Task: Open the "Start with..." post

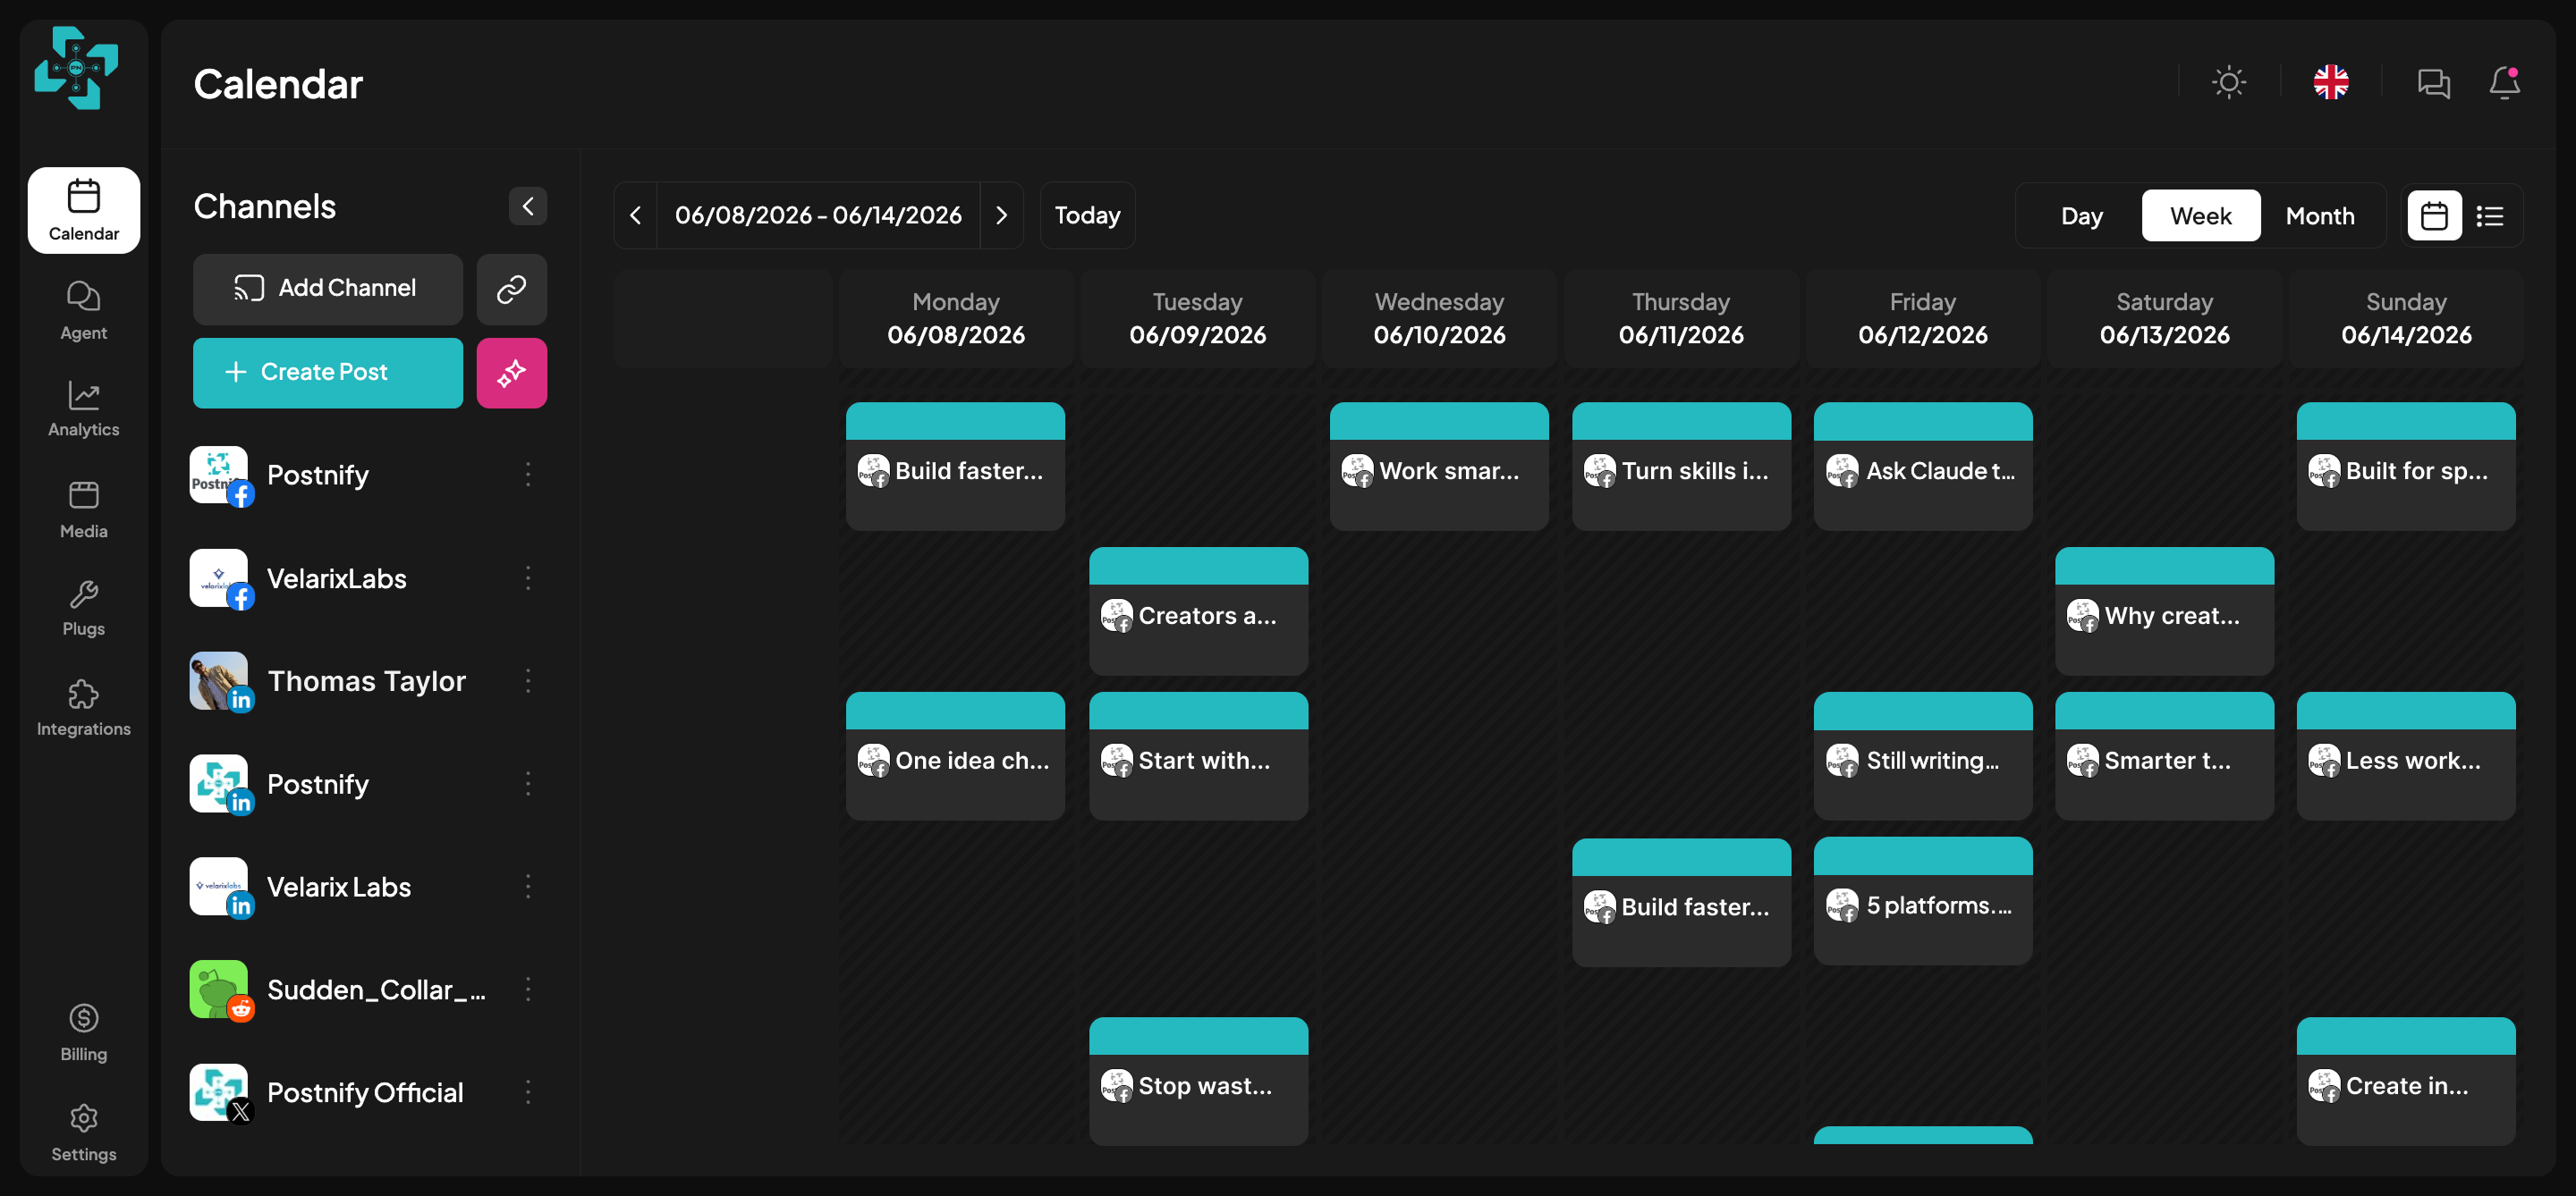Action: coord(1198,756)
